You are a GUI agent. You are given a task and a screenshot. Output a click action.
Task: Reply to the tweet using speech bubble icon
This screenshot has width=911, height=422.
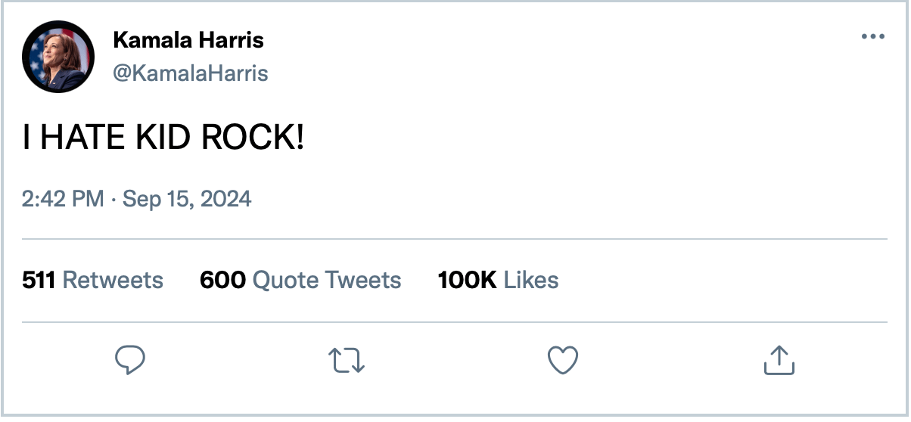[x=129, y=360]
